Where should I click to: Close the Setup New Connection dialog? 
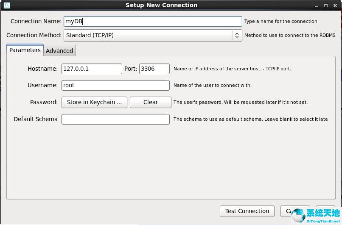coord(335,6)
